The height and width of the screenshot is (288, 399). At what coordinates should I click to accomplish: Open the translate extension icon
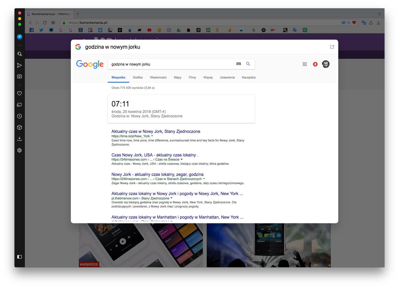pos(364,23)
